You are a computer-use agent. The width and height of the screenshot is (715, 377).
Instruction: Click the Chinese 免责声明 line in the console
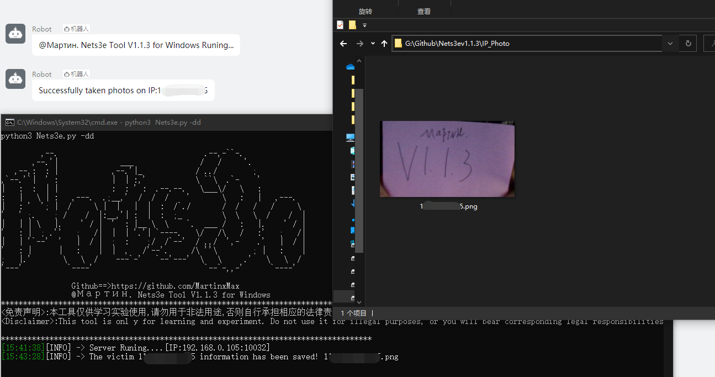coord(167,312)
